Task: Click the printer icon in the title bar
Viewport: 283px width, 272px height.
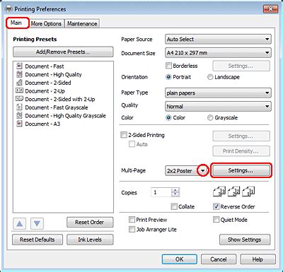Action: click(x=9, y=9)
